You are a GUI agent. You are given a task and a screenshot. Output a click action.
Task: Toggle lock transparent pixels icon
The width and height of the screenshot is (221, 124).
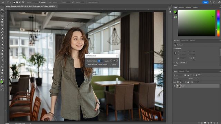tap(178, 82)
